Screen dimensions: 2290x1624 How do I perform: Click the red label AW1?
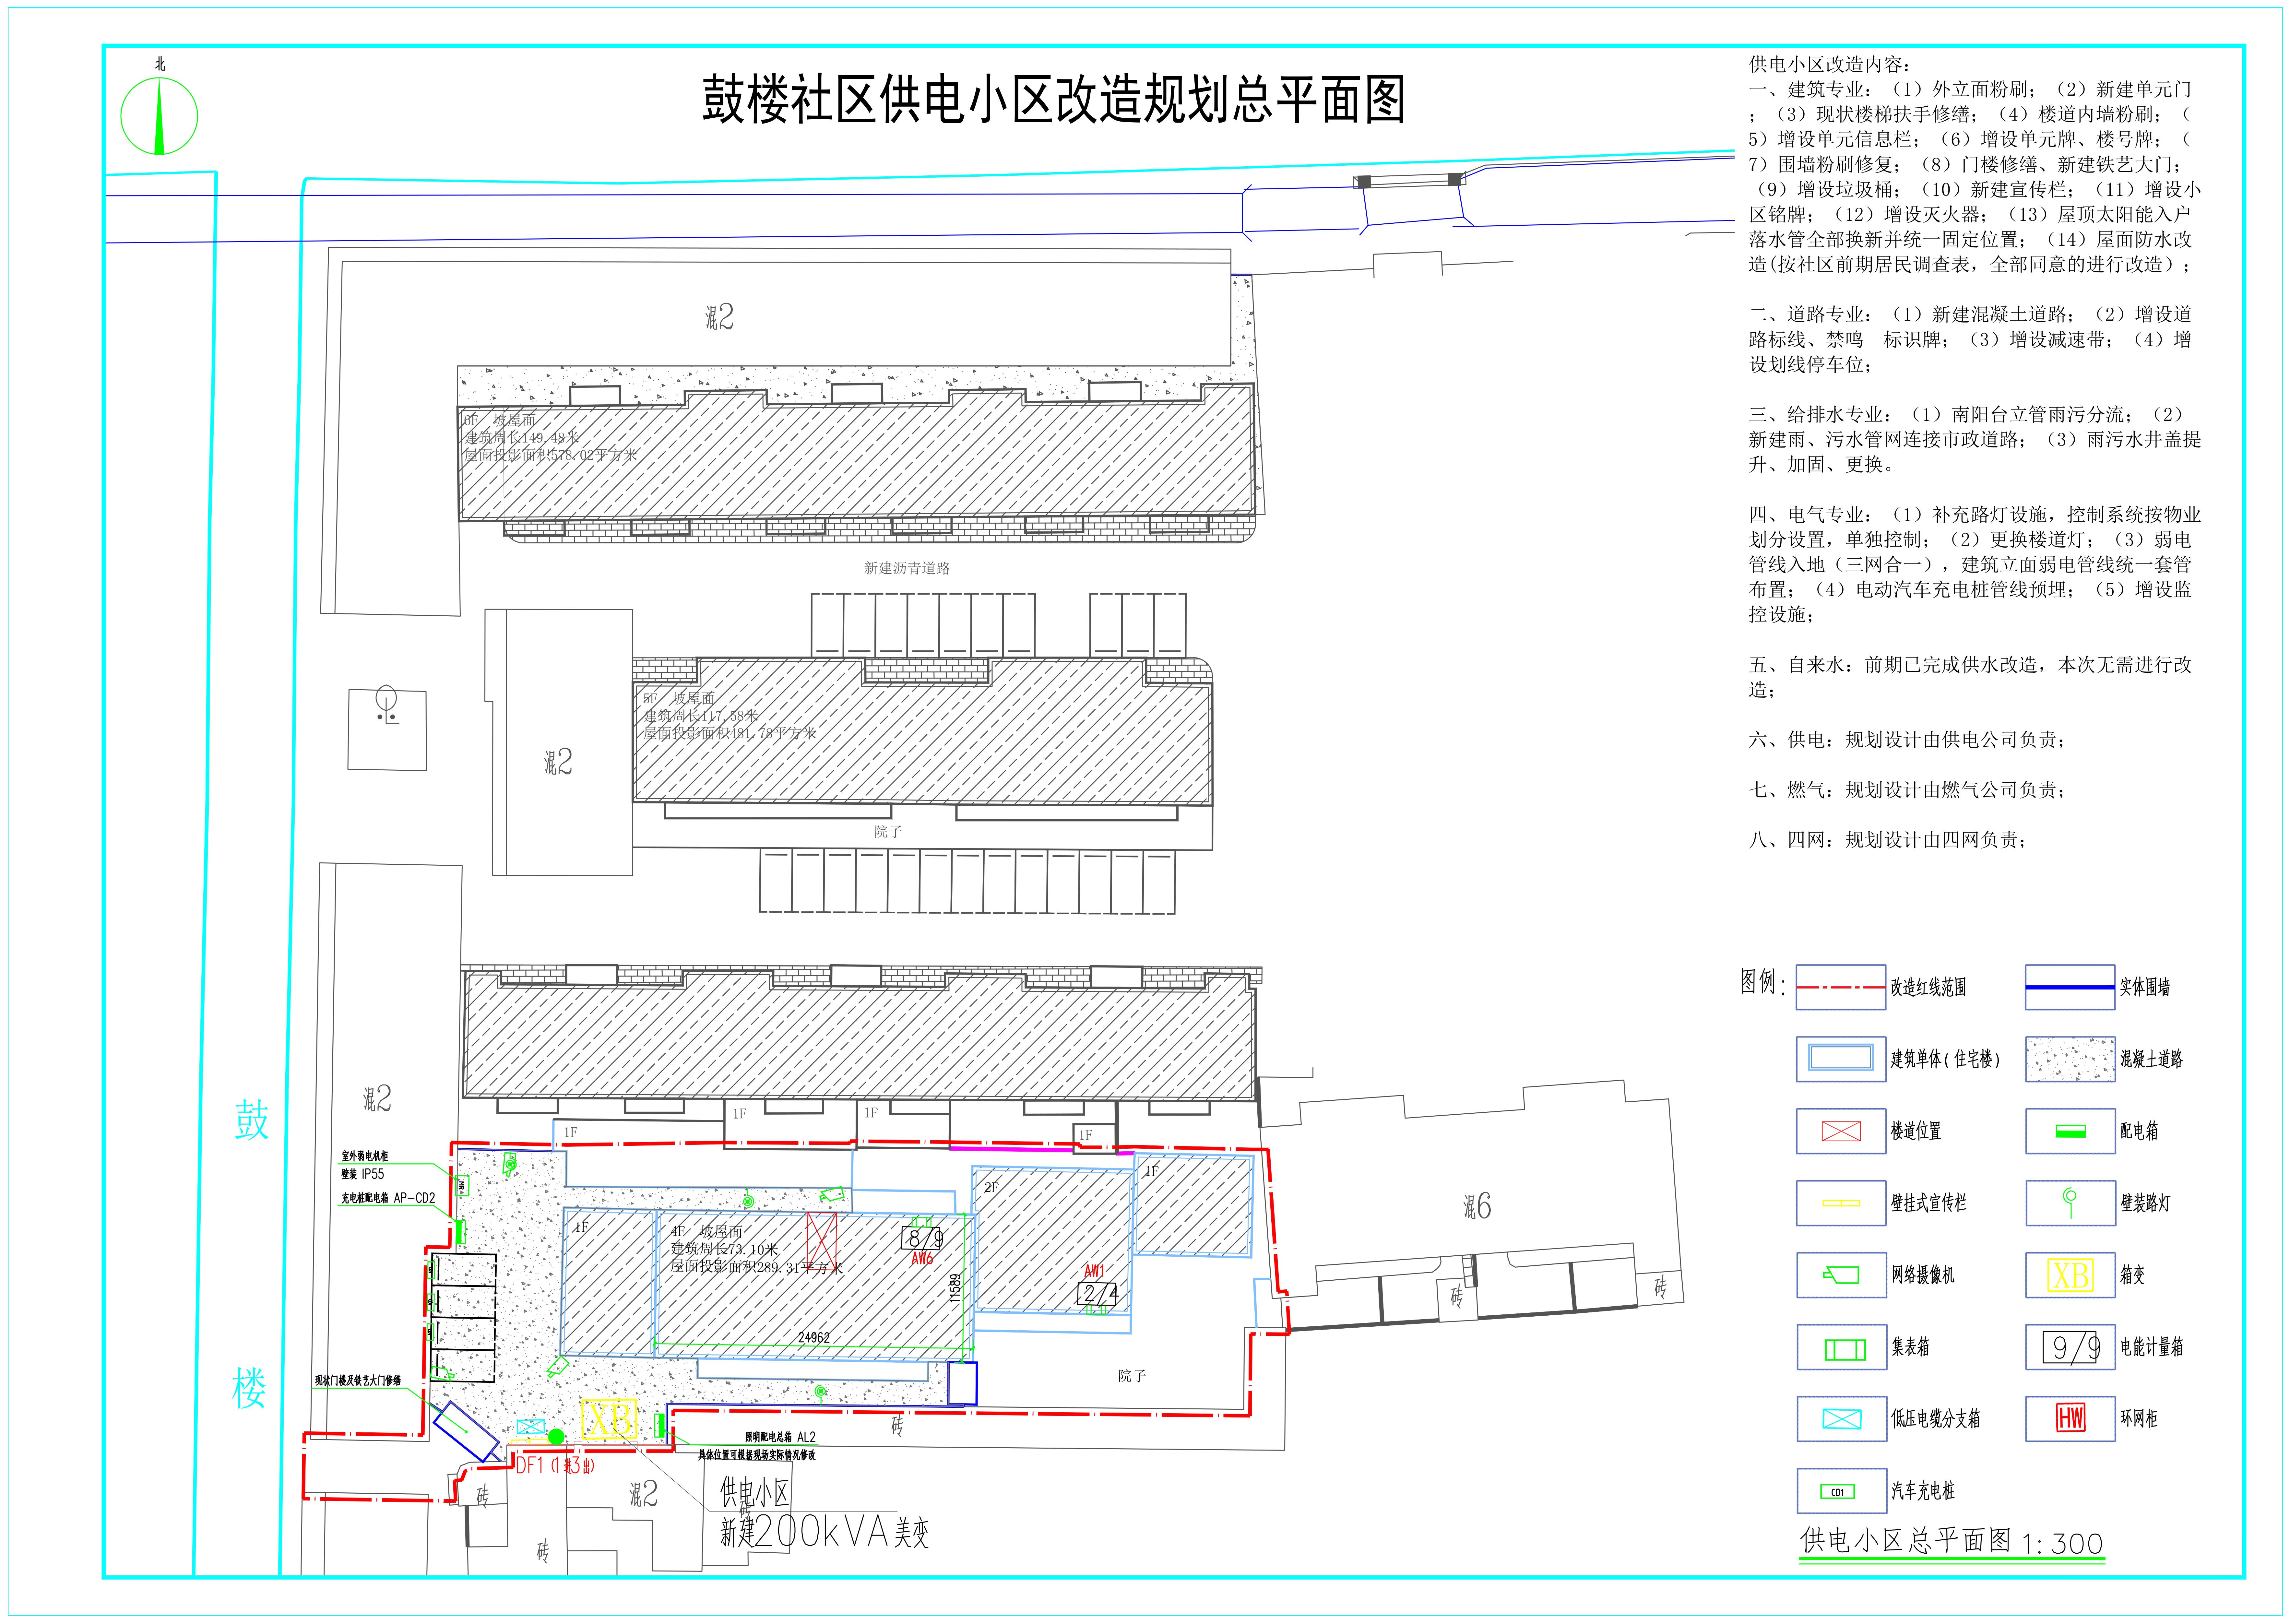pos(1095,1271)
